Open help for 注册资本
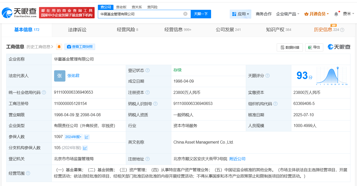Image resolution: width=357 pixels, height=186 pixels. [147, 92]
